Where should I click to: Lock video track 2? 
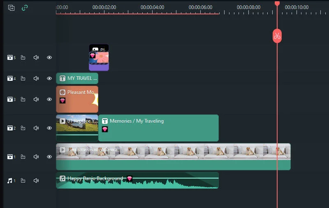click(x=23, y=128)
